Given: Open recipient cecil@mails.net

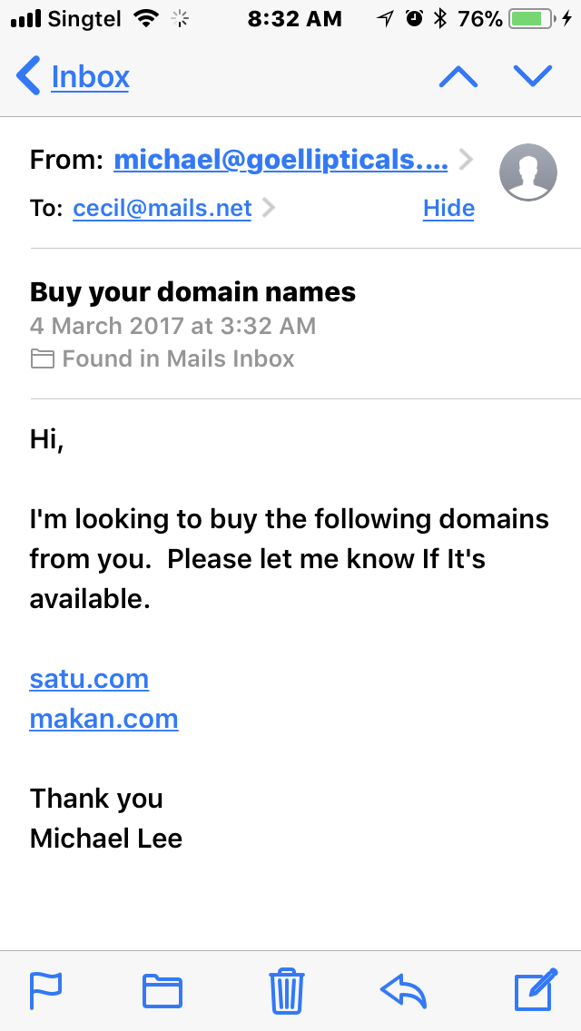Looking at the screenshot, I should tap(162, 209).
